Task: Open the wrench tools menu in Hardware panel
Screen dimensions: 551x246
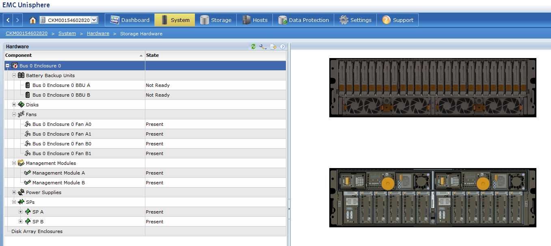Action: coord(263,47)
